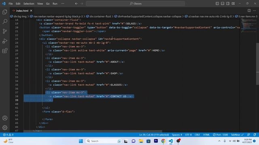
Task: Open the Manage gear icon
Action: tap(5, 128)
